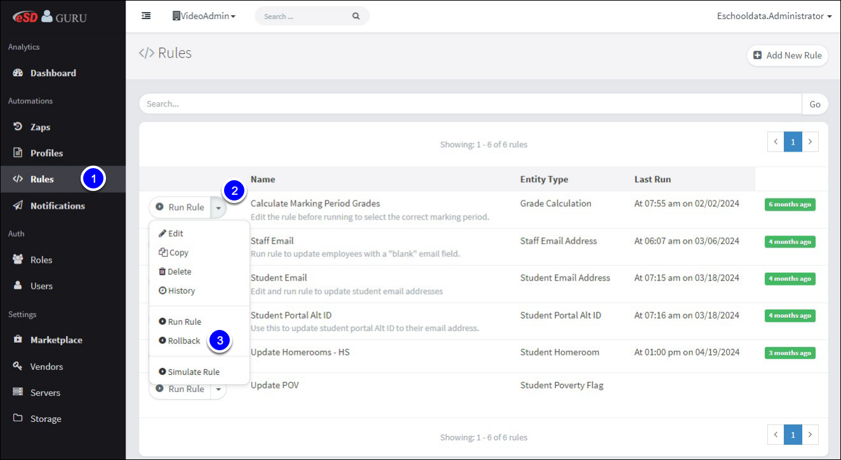Click last run time 01:00 pm on 04/19/2024

[x=687, y=352]
